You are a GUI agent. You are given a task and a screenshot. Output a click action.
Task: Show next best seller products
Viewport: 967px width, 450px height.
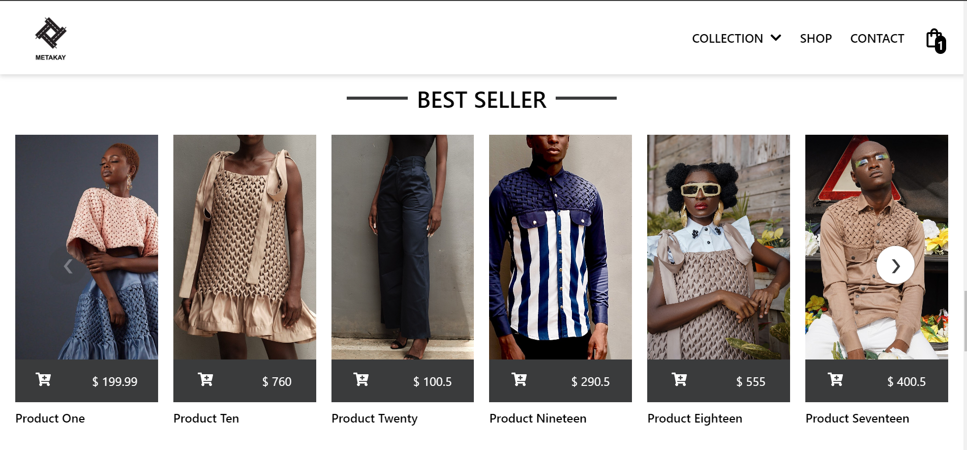coord(895,265)
